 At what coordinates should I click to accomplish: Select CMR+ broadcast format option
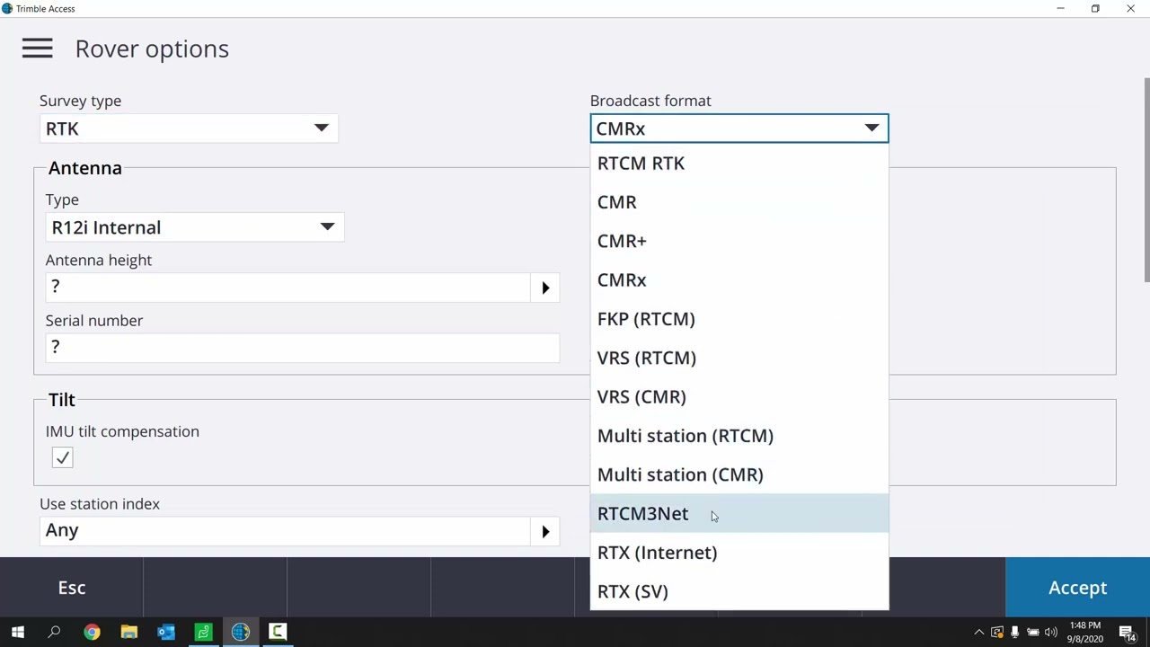[739, 241]
